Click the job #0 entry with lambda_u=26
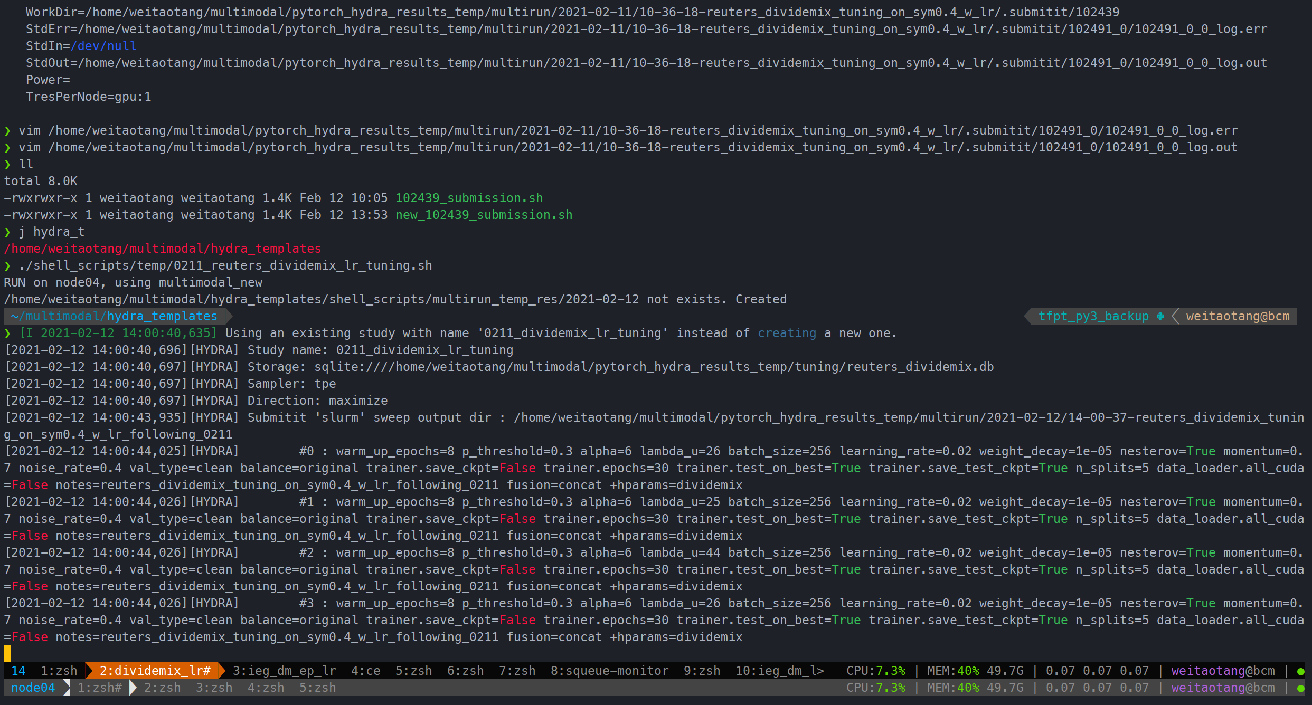This screenshot has height=705, width=1312. [x=654, y=468]
